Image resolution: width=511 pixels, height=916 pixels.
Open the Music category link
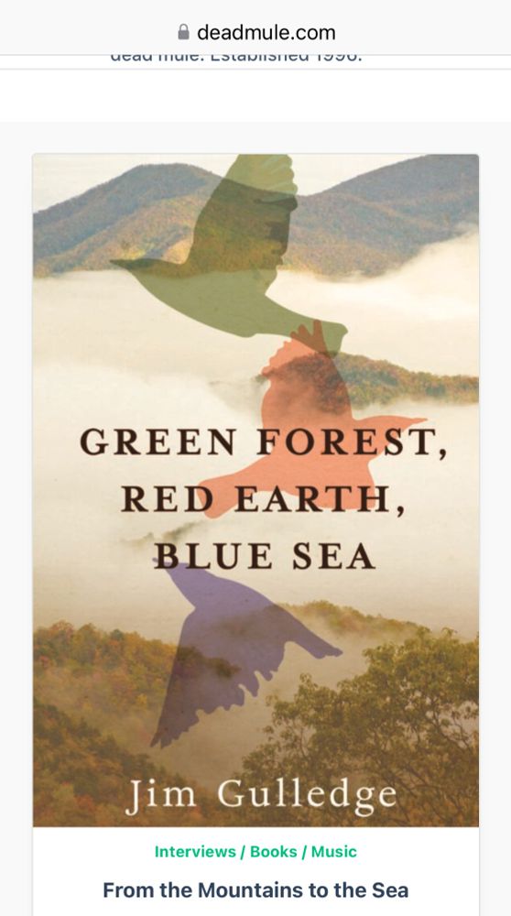click(x=333, y=852)
